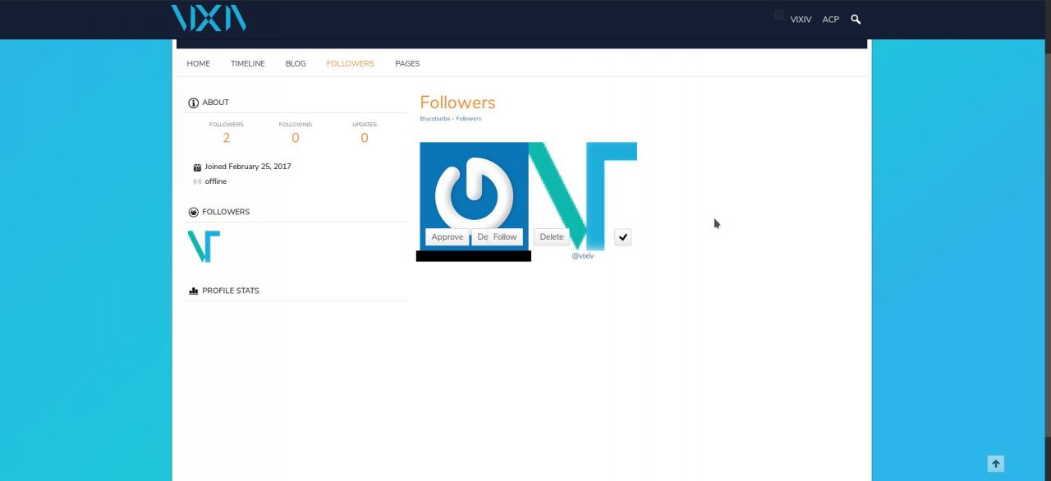Click the followers count 2

227,138
